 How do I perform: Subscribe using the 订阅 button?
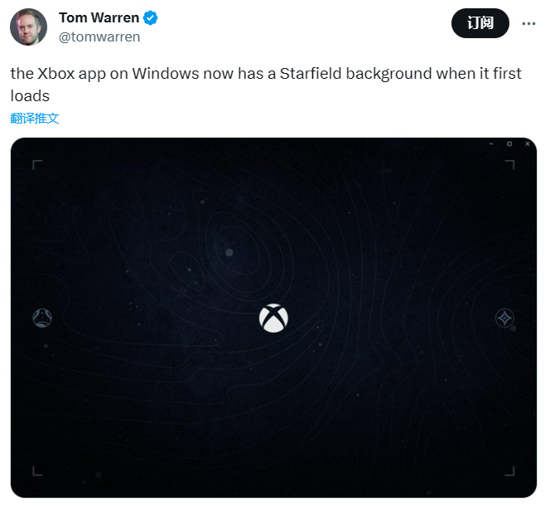pyautogui.click(x=480, y=23)
